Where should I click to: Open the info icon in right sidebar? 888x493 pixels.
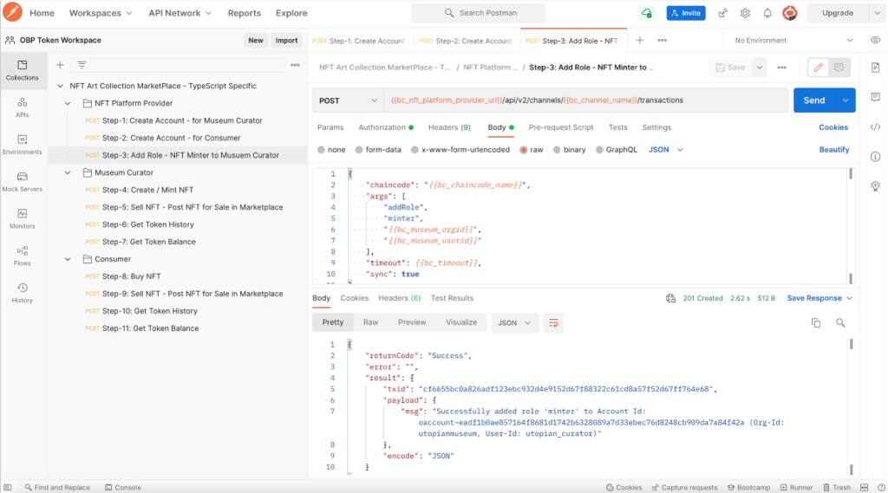coord(875,156)
